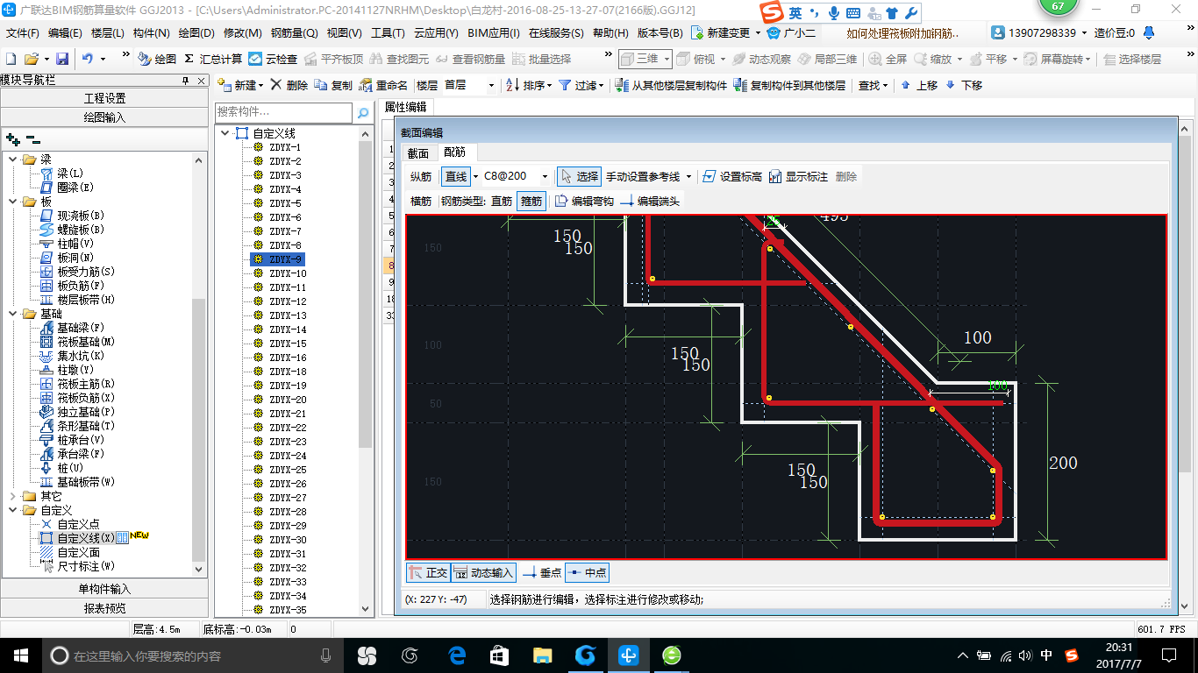Click the Undo arrow icon
Viewport: 1198px width, 673px height.
[88, 59]
